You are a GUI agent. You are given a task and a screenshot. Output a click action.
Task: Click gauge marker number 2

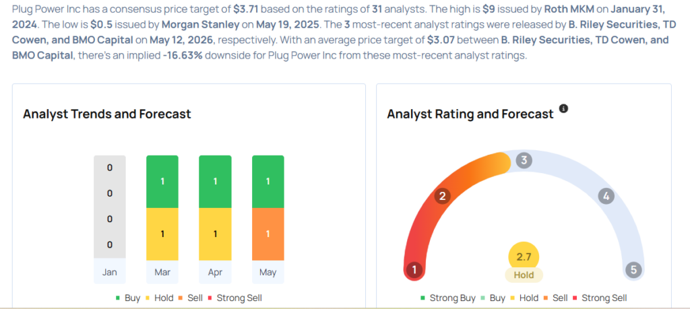(x=442, y=197)
